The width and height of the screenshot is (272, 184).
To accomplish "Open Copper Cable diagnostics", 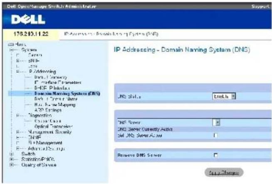I will [x=48, y=121].
